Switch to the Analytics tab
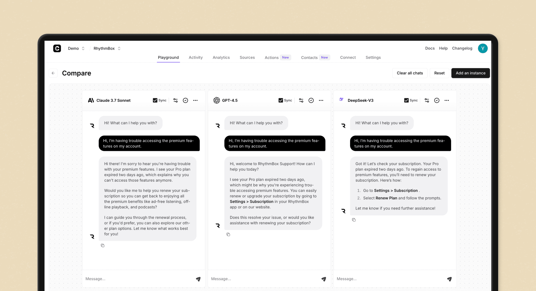 [x=221, y=57]
